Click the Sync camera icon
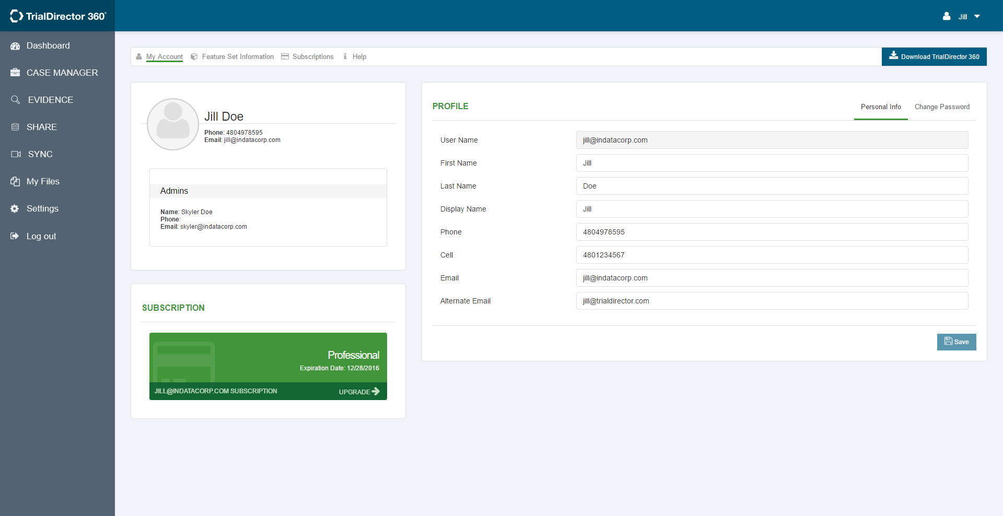1003x516 pixels. point(16,154)
